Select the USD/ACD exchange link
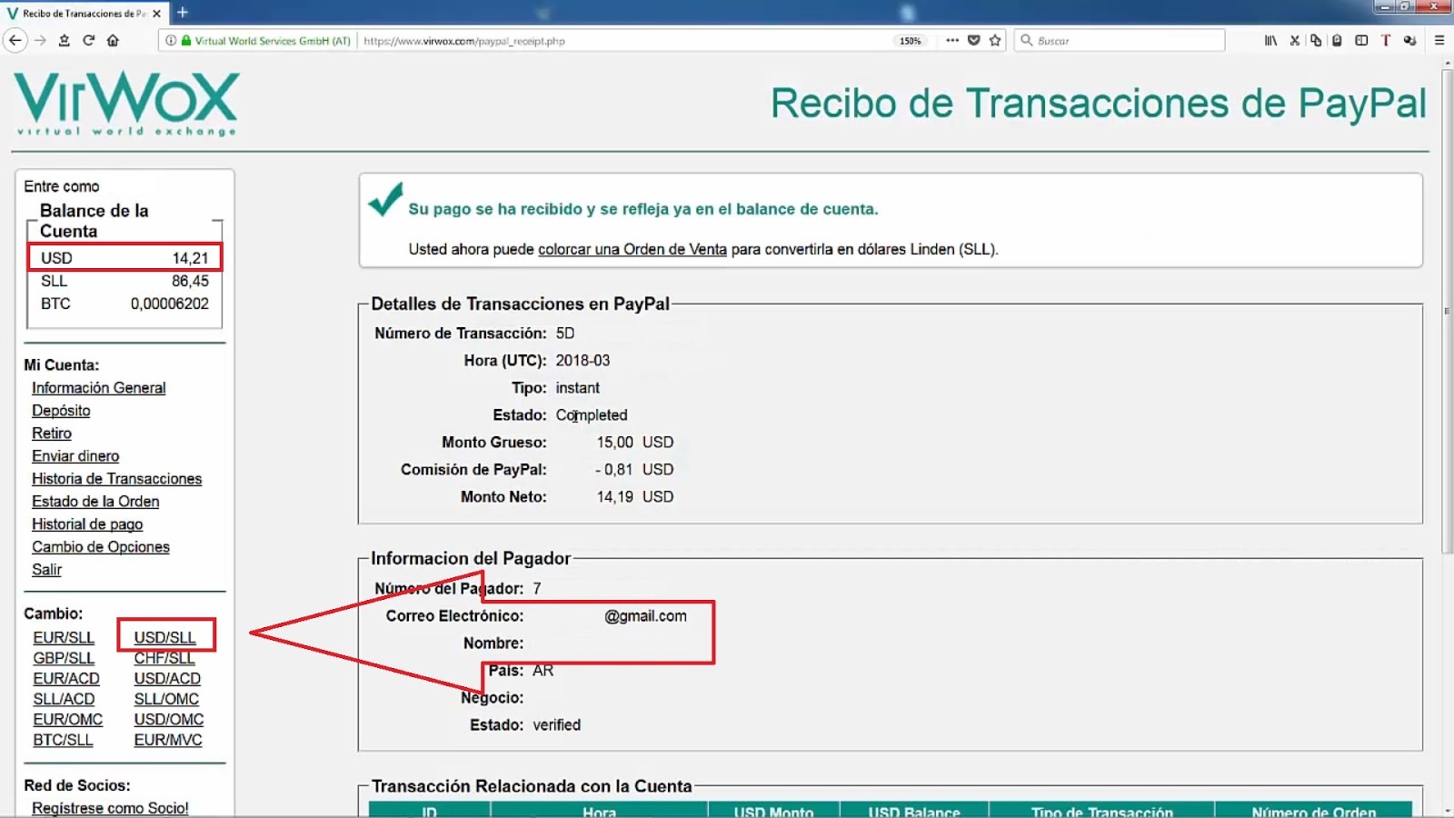The image size is (1454, 818). tap(167, 679)
